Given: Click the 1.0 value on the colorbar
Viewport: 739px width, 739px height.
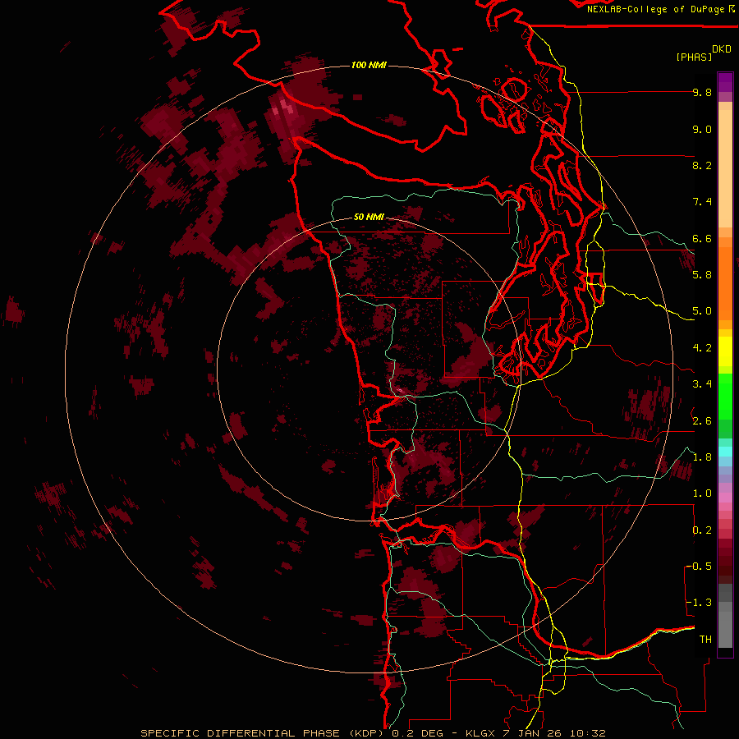Looking at the screenshot, I should [702, 493].
